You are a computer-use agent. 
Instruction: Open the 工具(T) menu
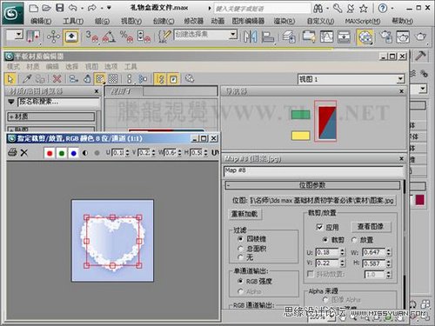click(x=73, y=21)
